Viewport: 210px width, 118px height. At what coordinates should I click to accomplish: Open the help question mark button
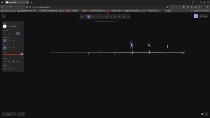point(206,114)
